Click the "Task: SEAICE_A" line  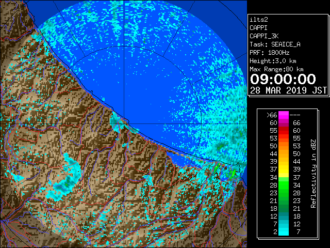tap(275, 44)
